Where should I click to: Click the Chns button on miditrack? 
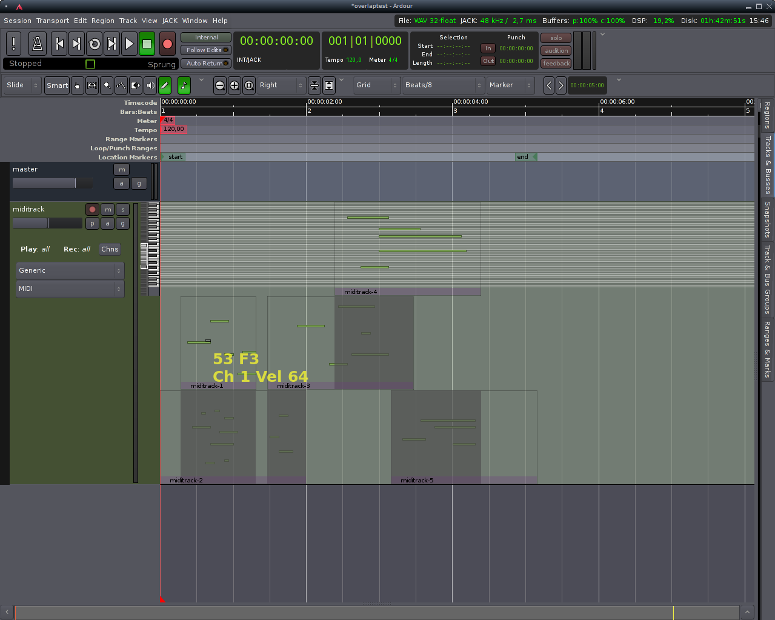click(x=110, y=249)
